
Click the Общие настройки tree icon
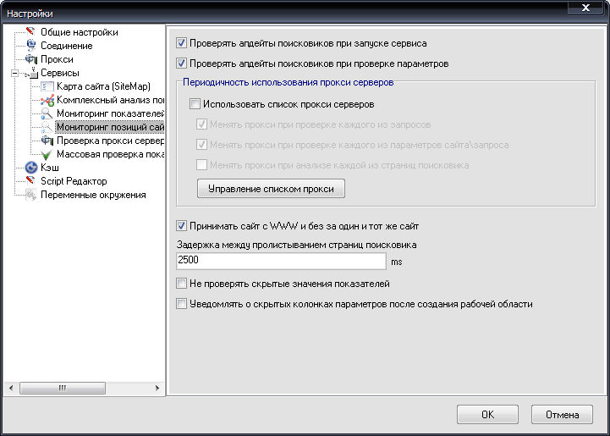tap(31, 32)
